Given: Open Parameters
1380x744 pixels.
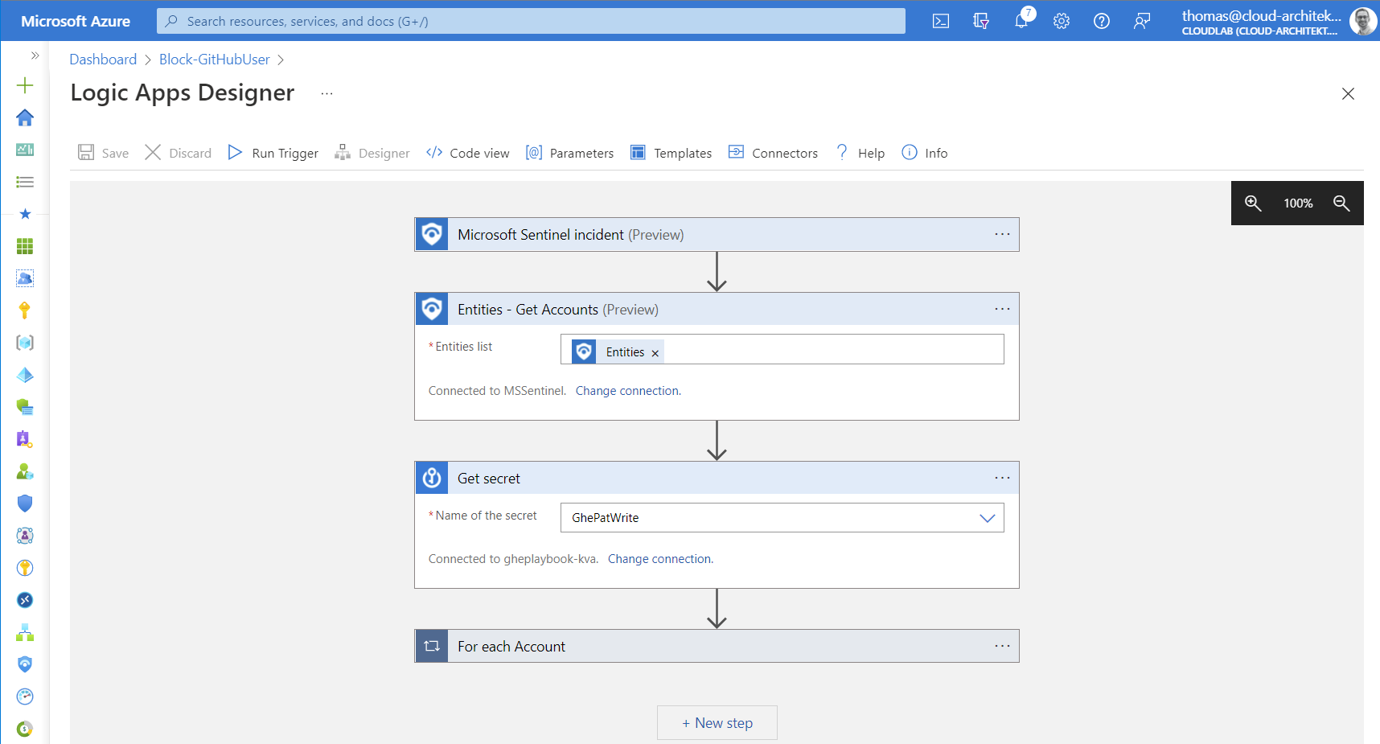Looking at the screenshot, I should (x=569, y=153).
